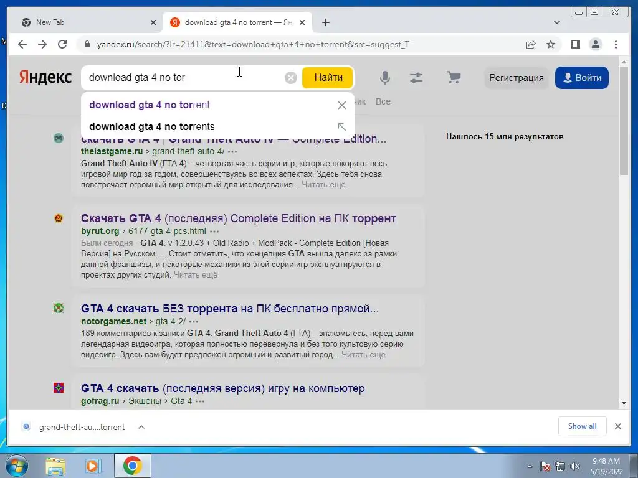
Task: Close the 'download gta 4 no torrent' tab
Action: click(x=302, y=22)
